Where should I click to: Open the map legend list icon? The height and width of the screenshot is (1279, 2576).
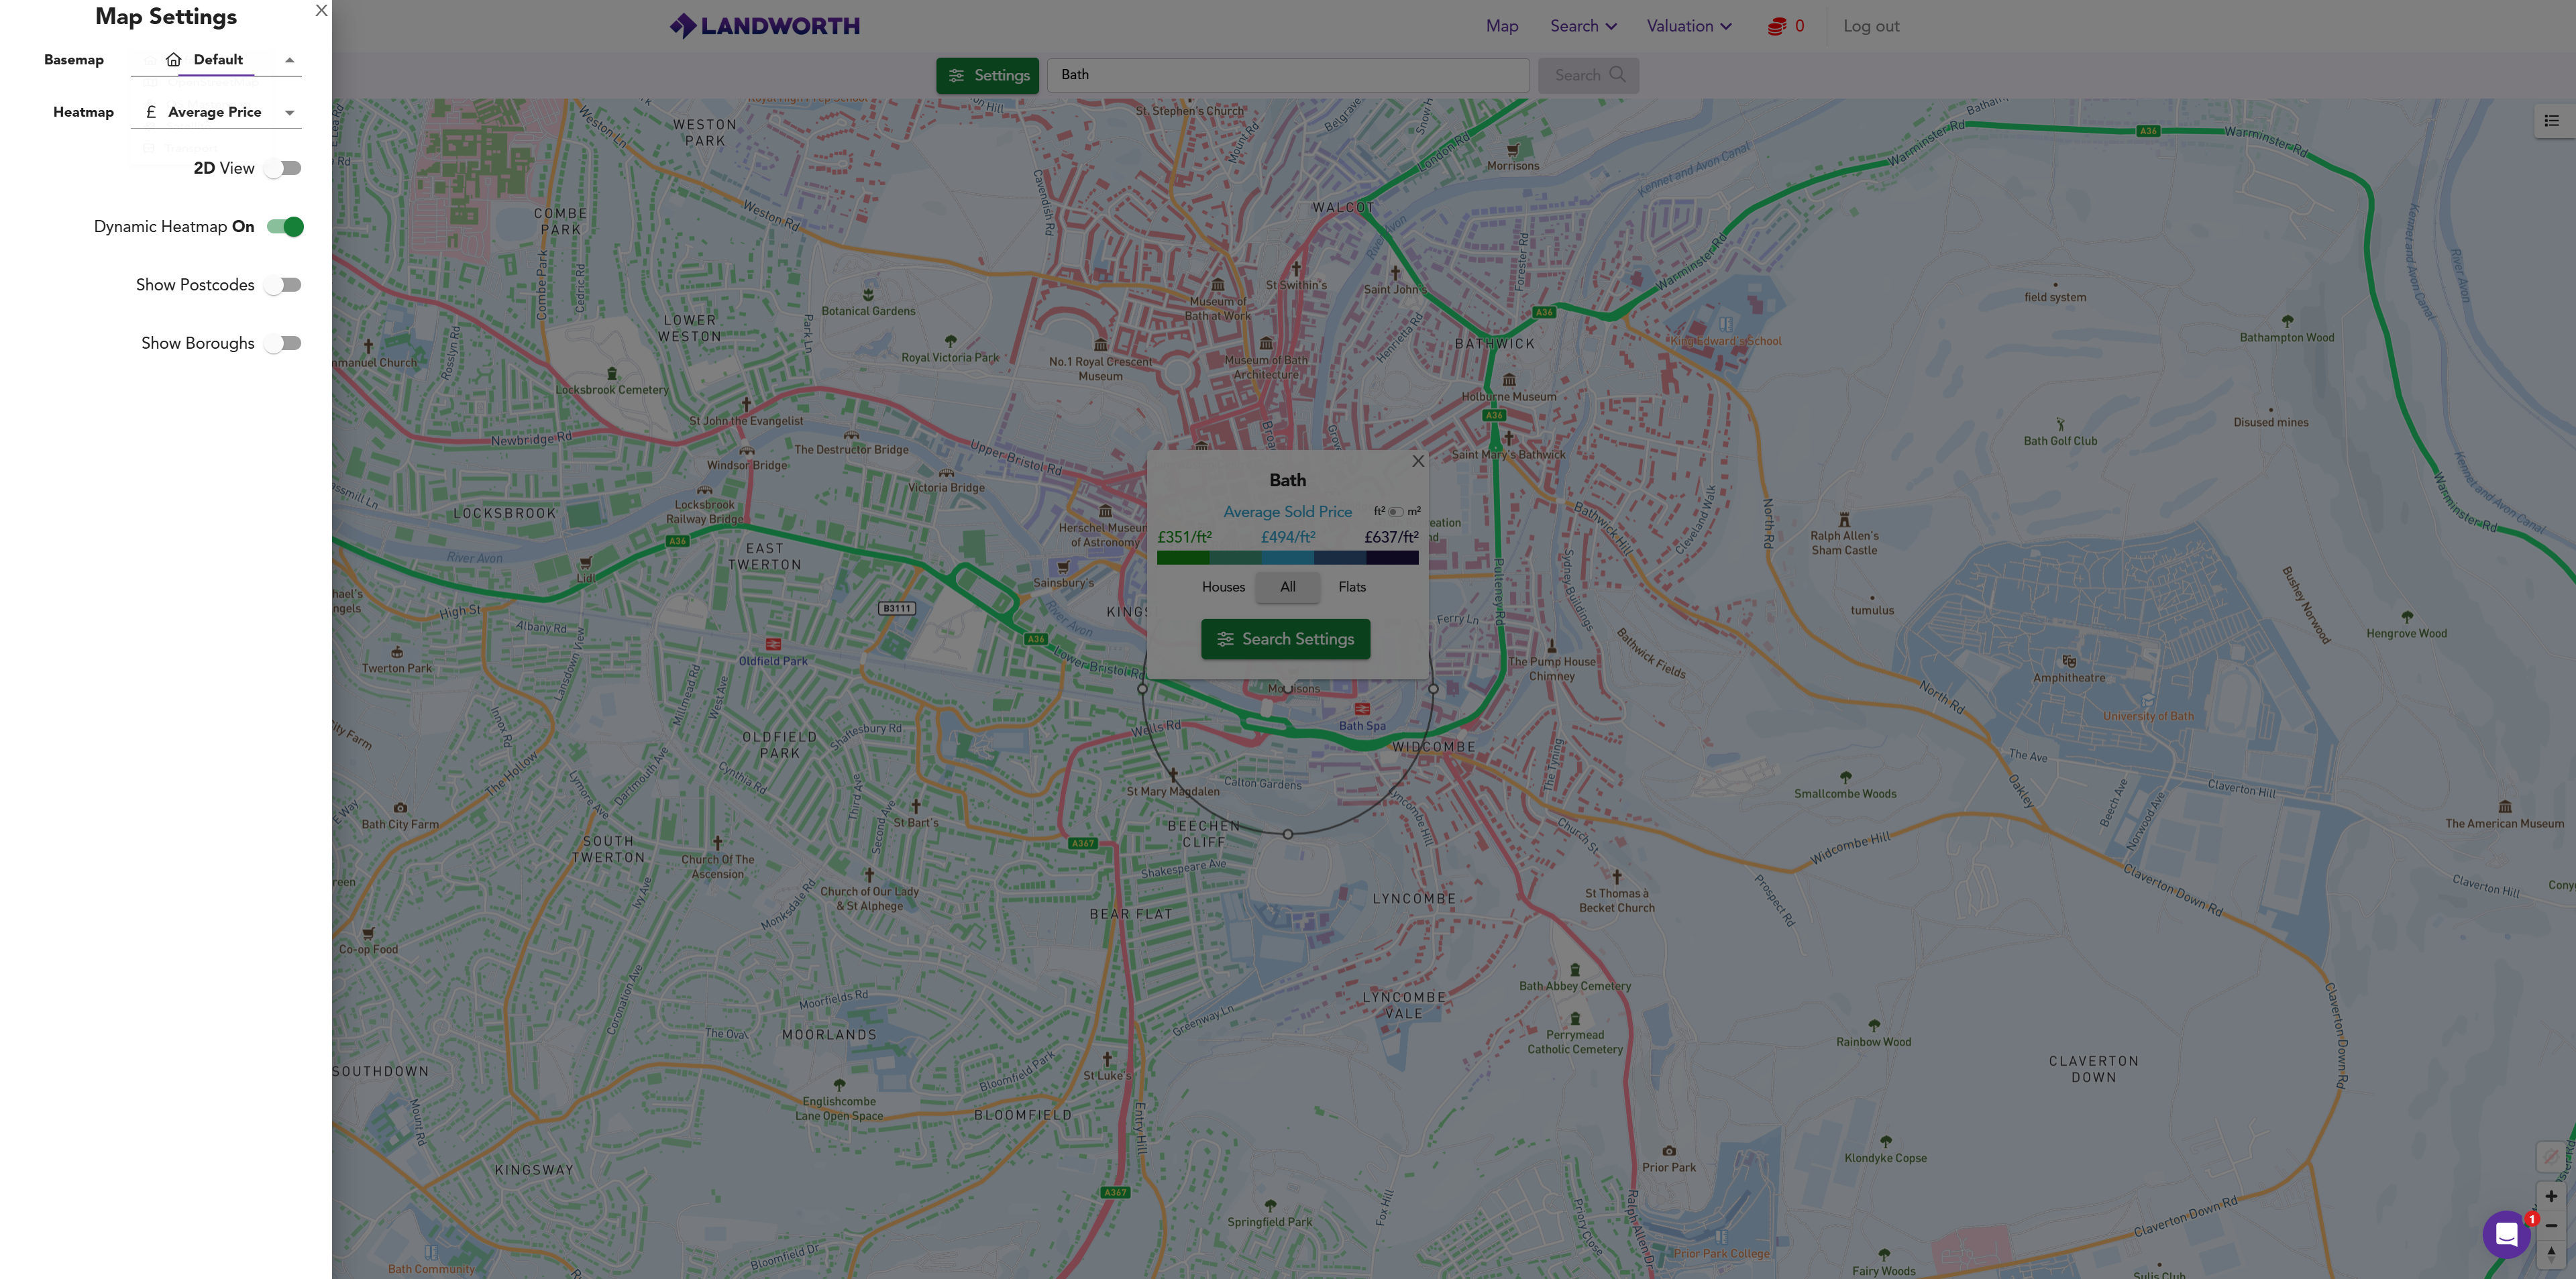coord(2551,121)
